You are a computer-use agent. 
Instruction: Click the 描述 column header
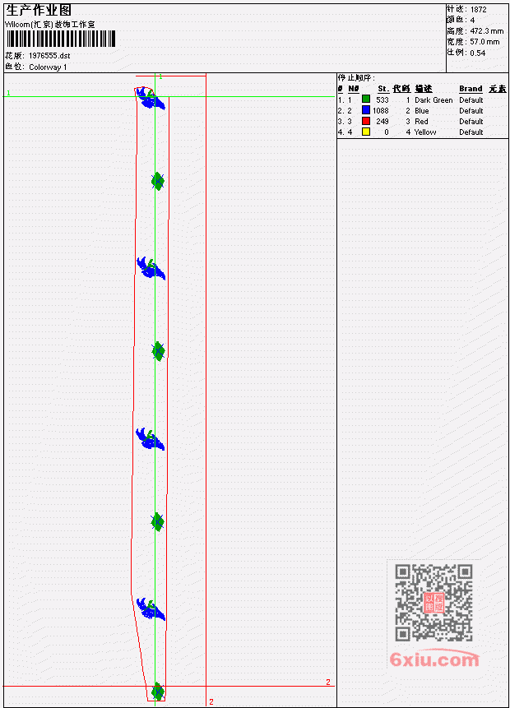point(424,89)
